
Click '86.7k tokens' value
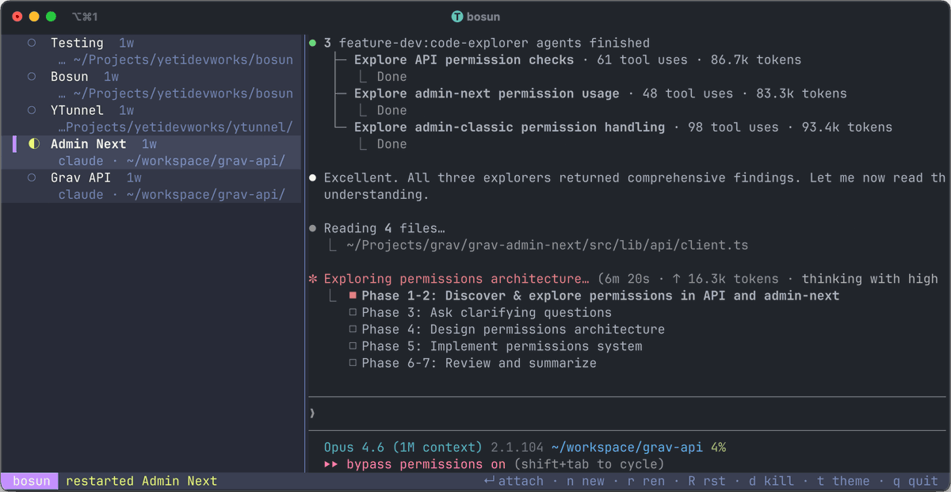click(756, 59)
